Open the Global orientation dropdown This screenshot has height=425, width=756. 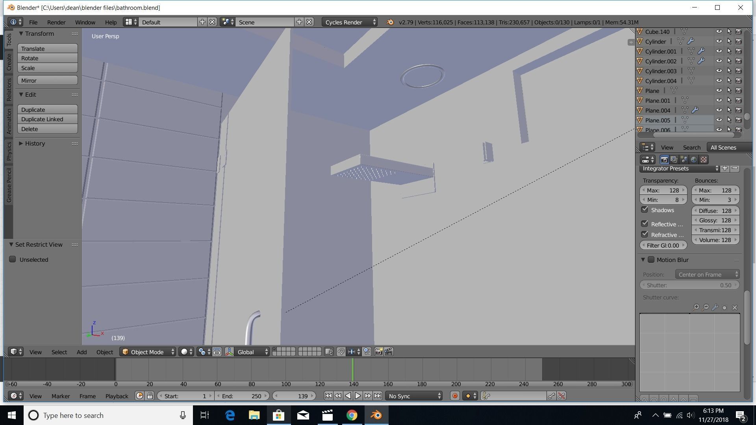(252, 352)
